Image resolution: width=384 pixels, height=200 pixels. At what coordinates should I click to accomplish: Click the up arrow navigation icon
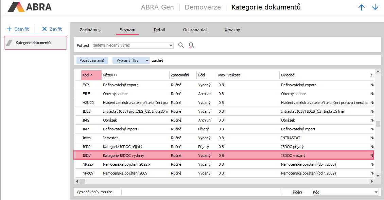[x=362, y=7]
